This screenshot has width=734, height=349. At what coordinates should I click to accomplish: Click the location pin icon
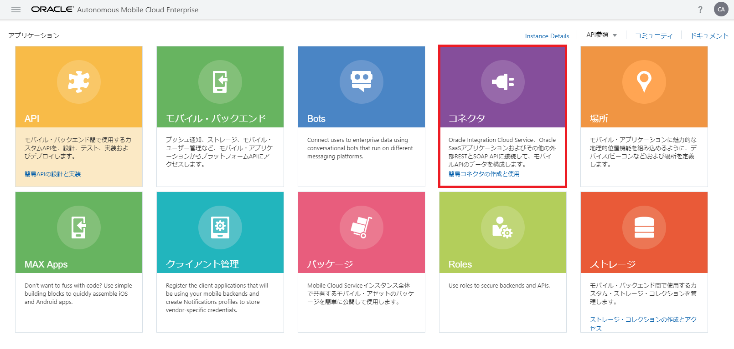[644, 82]
